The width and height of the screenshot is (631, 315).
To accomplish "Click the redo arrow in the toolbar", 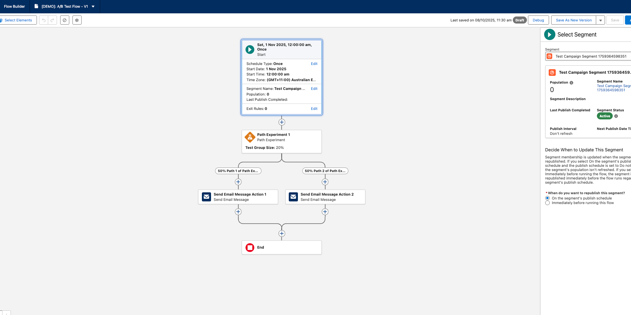I will pos(52,20).
